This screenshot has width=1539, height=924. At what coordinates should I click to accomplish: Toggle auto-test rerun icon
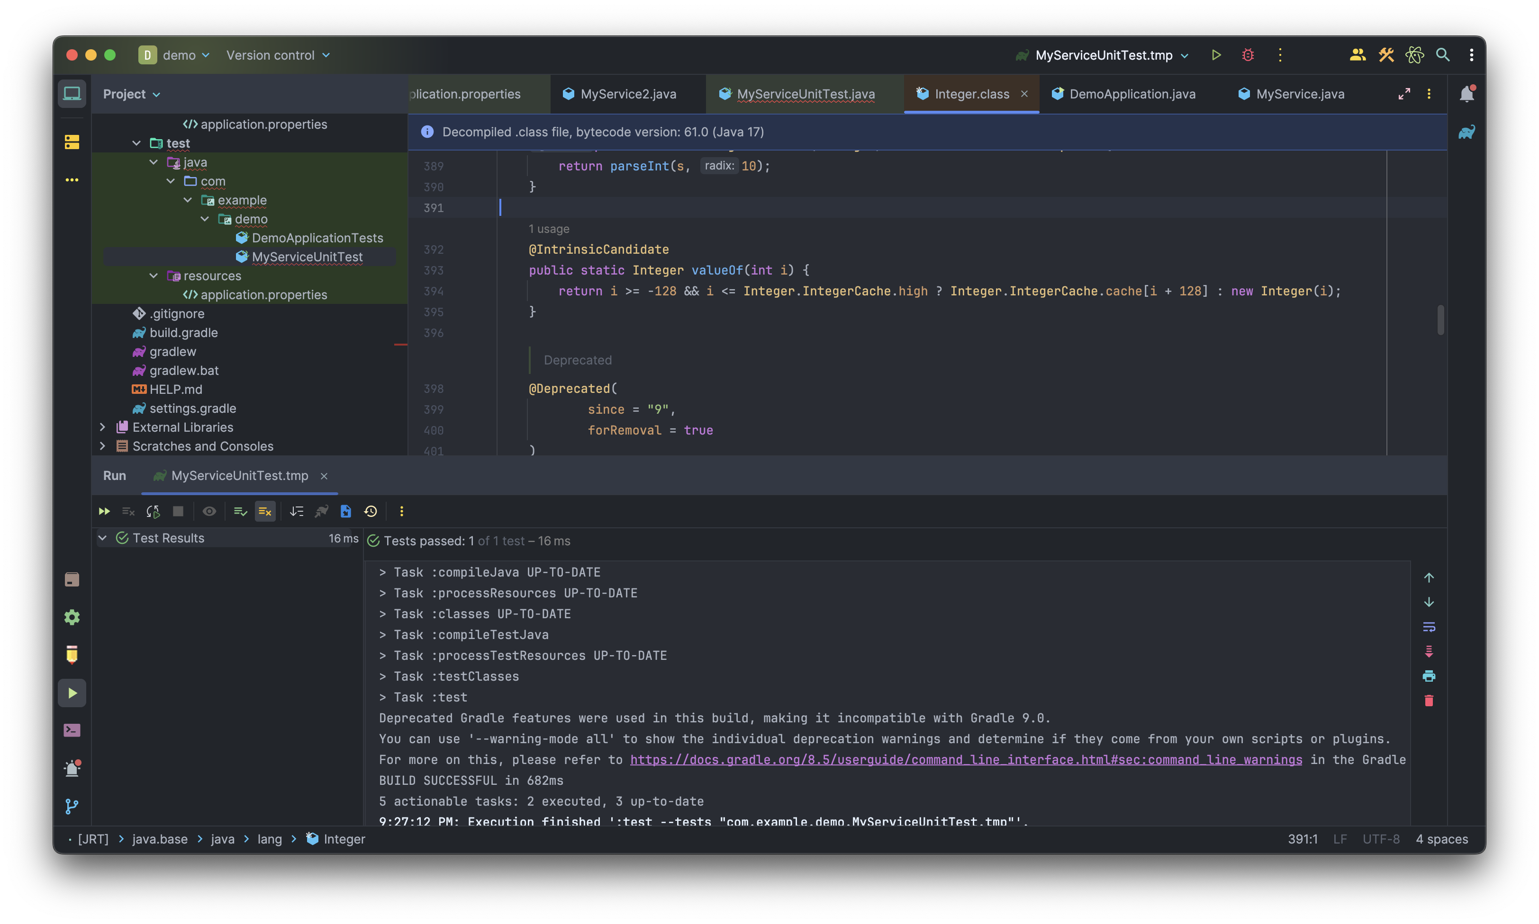153,511
